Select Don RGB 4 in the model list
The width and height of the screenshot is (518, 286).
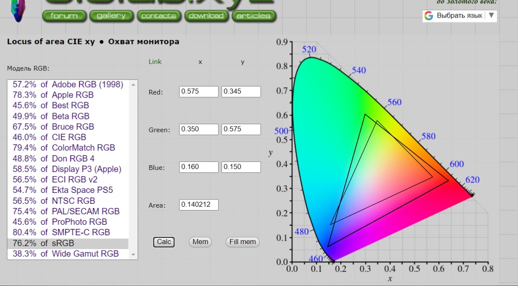68,159
